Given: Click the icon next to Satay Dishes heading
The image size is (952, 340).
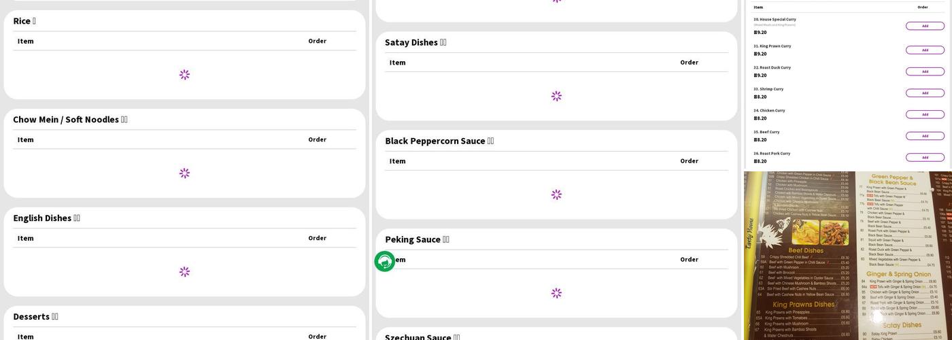Looking at the screenshot, I should pyautogui.click(x=443, y=42).
